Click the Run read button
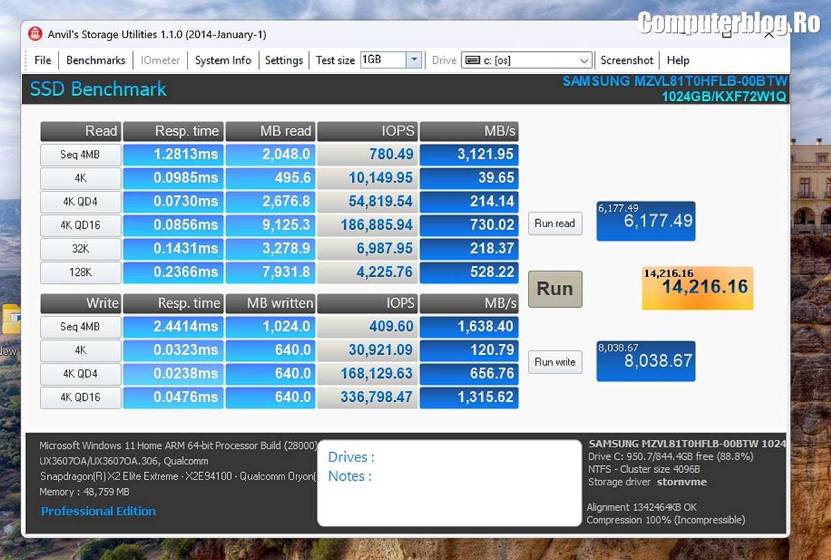The image size is (831, 560). [x=554, y=224]
